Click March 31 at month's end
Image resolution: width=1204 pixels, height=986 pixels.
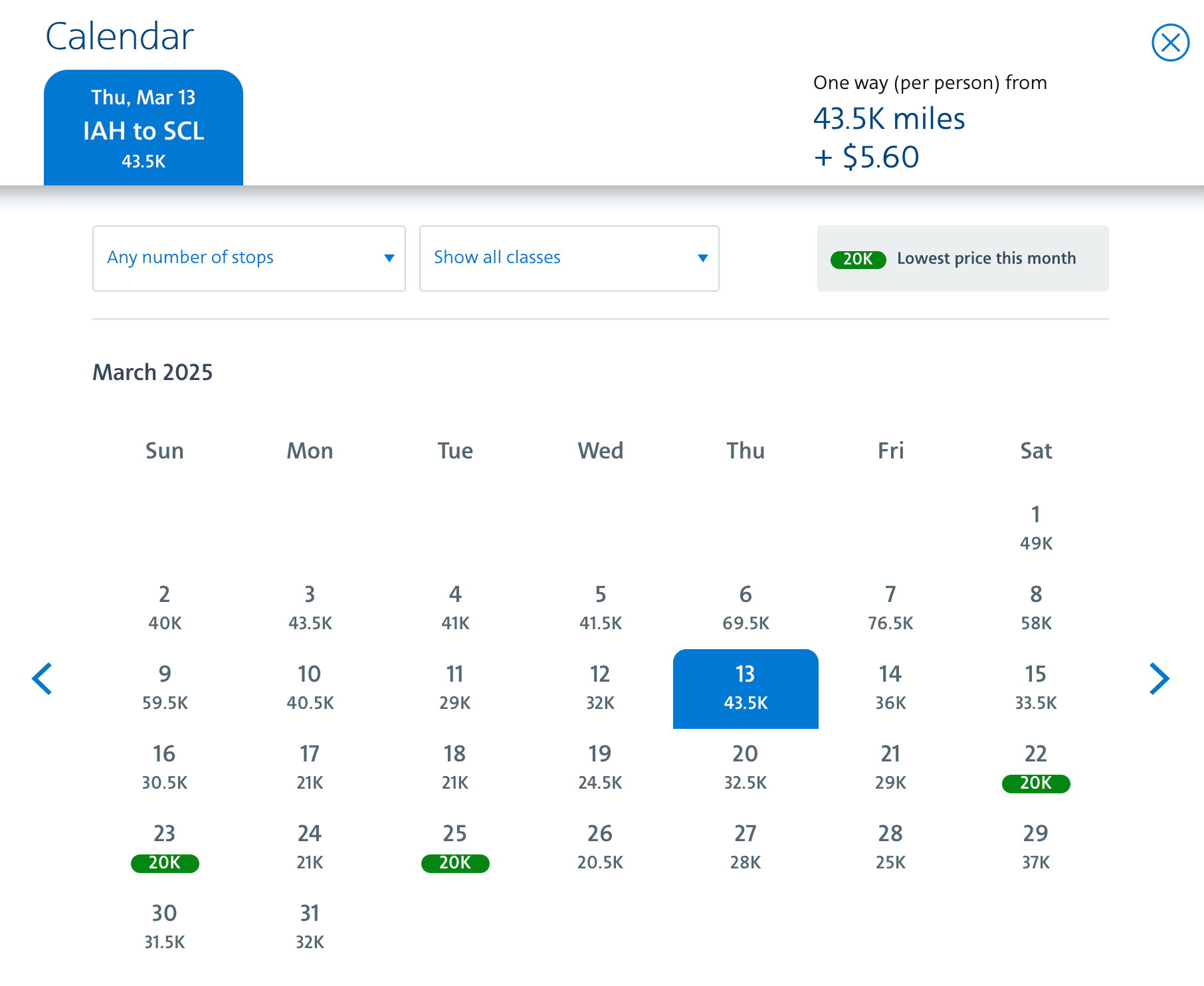309,926
